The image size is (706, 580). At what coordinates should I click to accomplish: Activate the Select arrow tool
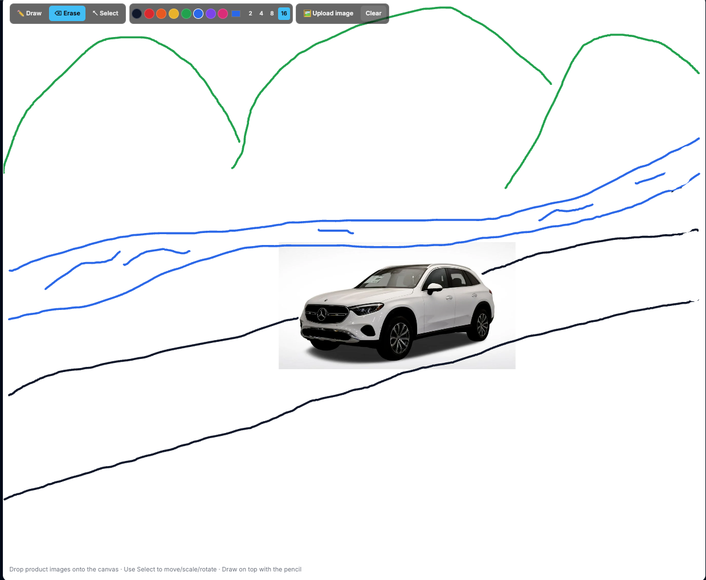tap(105, 13)
